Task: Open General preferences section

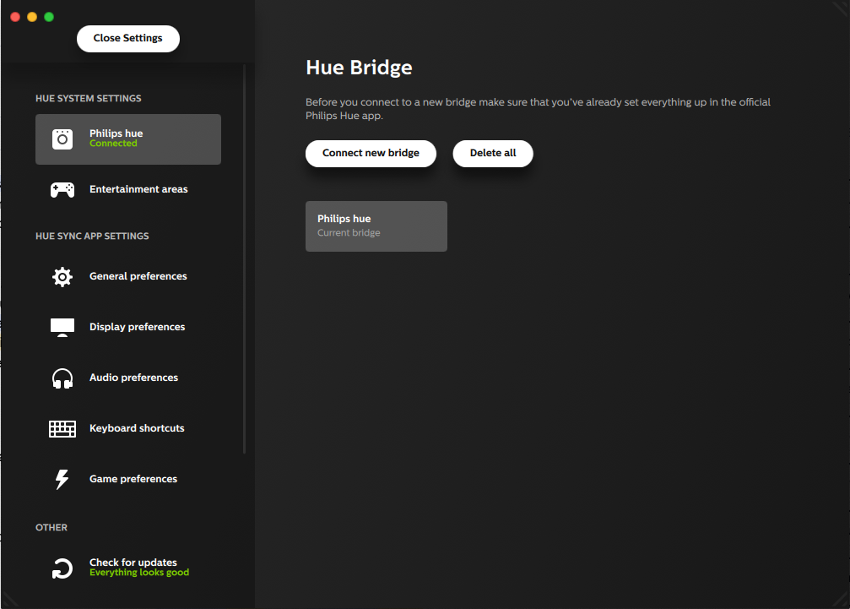Action: point(138,276)
